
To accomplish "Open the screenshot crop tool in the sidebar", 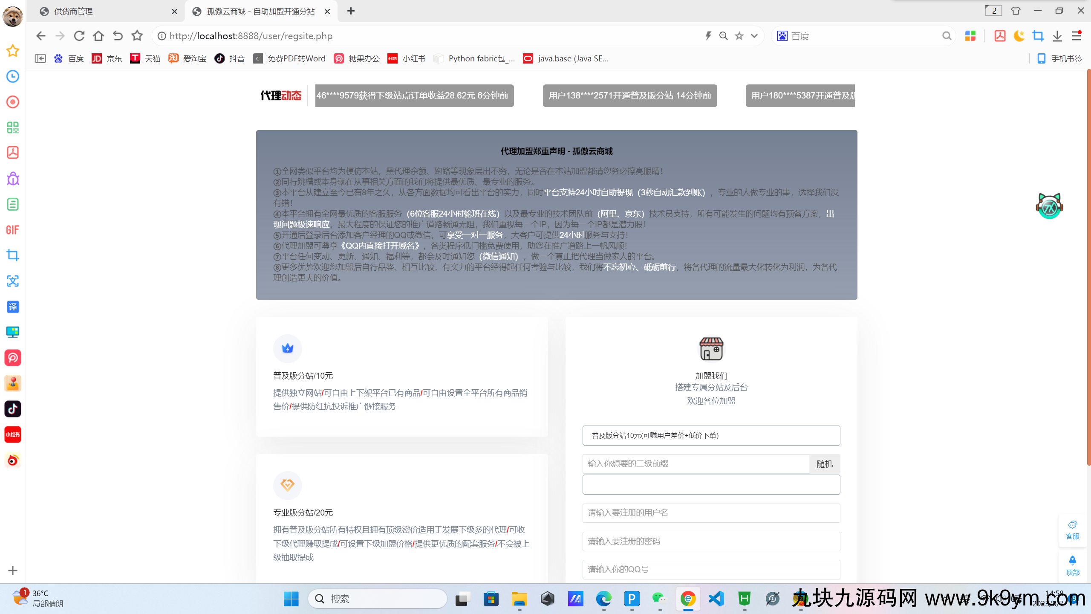I will click(x=13, y=255).
